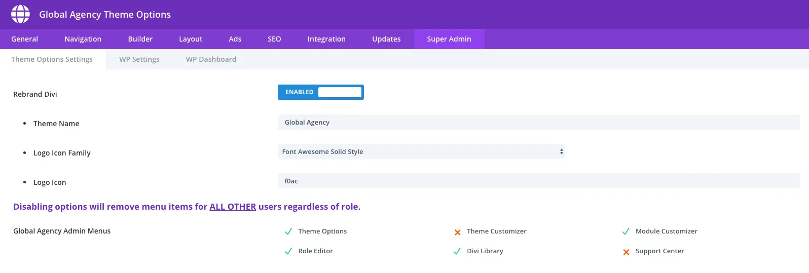Viewport: 809px width, 273px height.
Task: Click the Theme Name input field
Action: coord(538,122)
